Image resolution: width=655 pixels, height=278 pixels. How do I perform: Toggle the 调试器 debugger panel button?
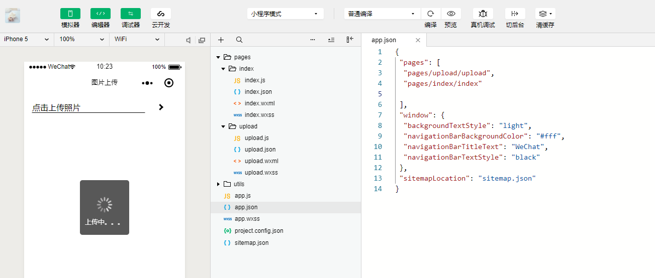[131, 14]
